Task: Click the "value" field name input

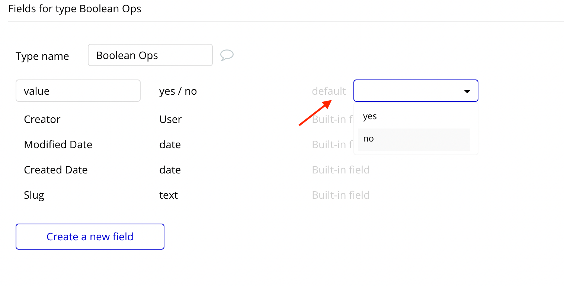Action: click(78, 91)
